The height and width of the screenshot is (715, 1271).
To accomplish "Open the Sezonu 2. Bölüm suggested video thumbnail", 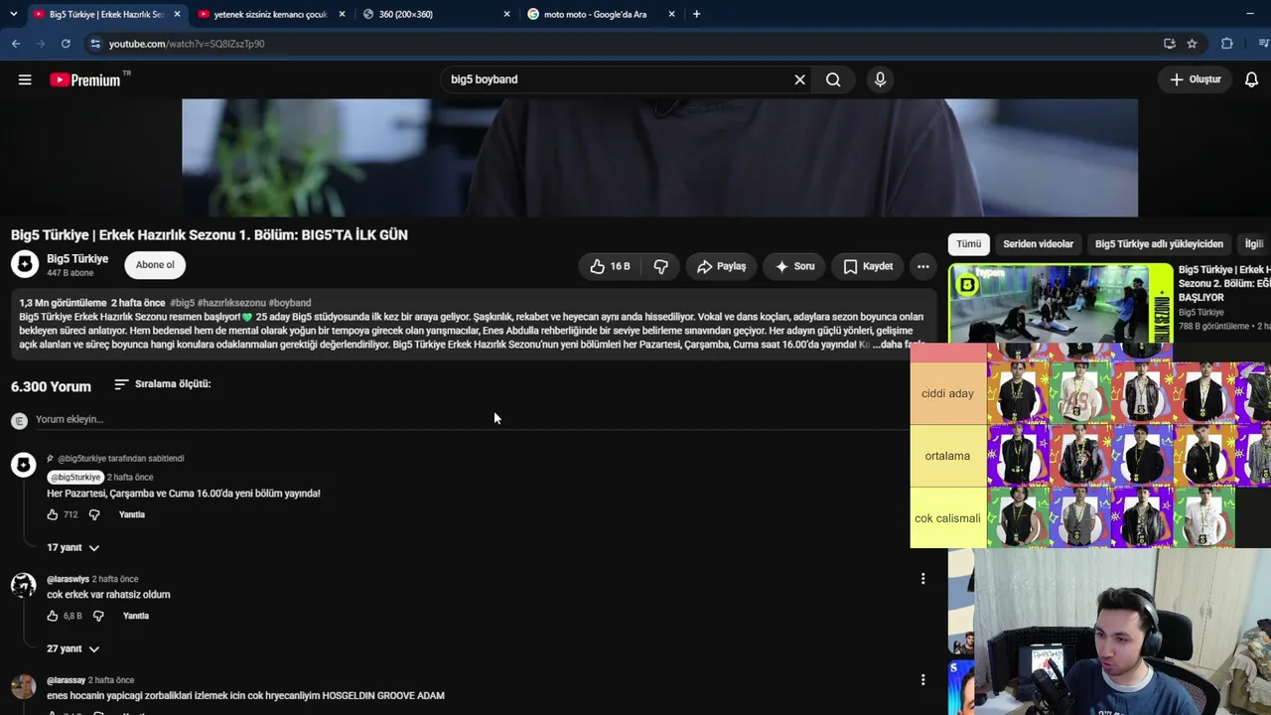I will (1060, 304).
